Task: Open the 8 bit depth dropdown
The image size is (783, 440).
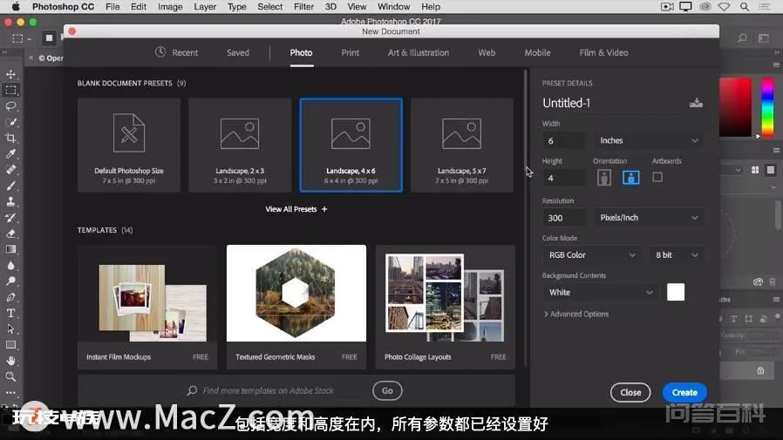Action: [677, 255]
